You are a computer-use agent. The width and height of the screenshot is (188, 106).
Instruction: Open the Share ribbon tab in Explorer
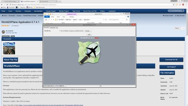tap(58, 17)
